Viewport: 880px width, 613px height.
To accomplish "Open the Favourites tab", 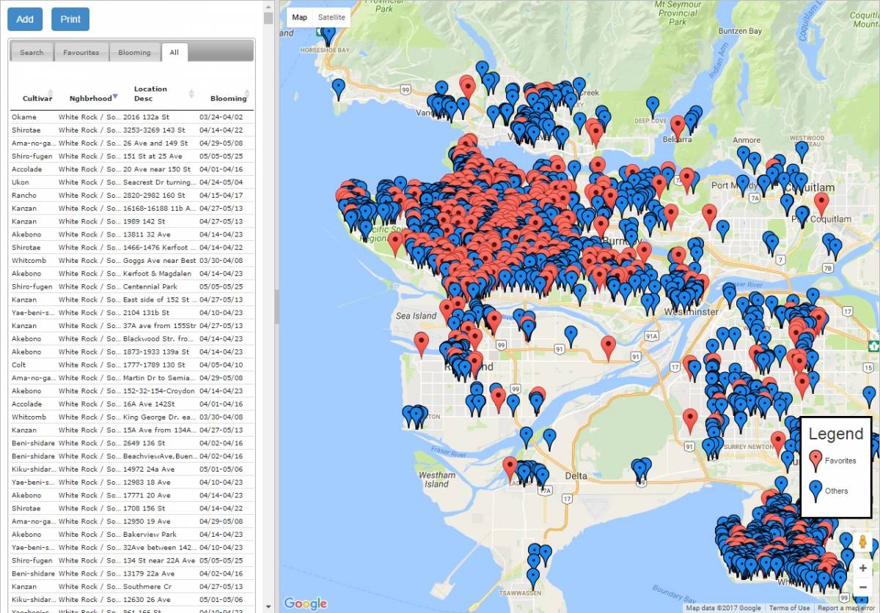I will coord(81,52).
